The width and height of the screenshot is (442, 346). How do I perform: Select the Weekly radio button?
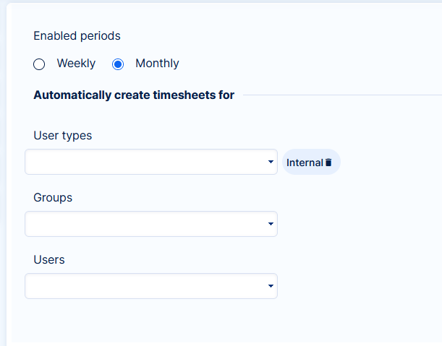pos(39,64)
